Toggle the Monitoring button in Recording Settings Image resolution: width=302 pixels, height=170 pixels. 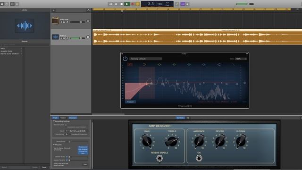tap(67, 134)
